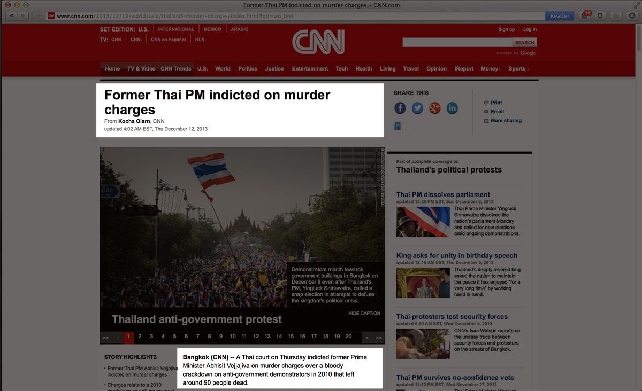Click the Log in link
Screen dimensions: 642x391
pos(530,29)
